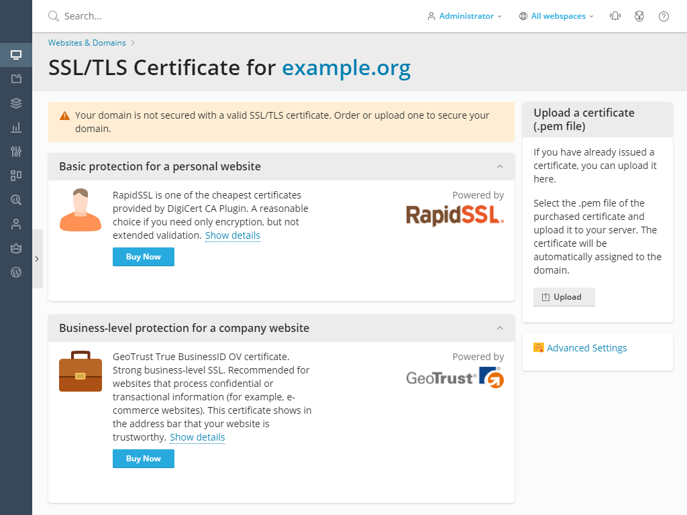Collapse the Basic protection panel
Screen dimensions: 687x515
point(500,166)
